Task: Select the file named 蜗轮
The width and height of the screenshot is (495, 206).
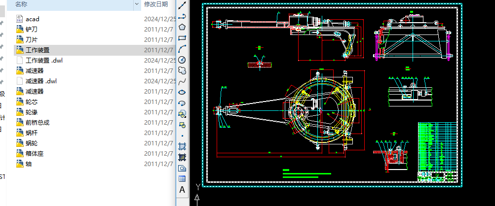Action: (x=32, y=143)
